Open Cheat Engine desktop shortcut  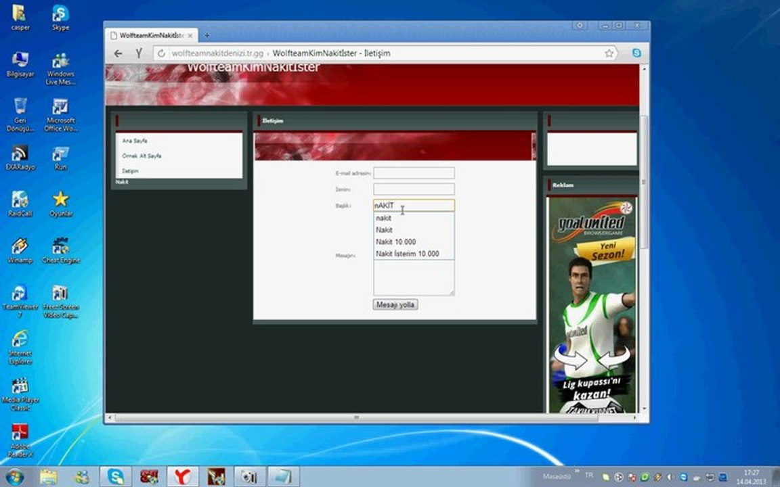[61, 250]
